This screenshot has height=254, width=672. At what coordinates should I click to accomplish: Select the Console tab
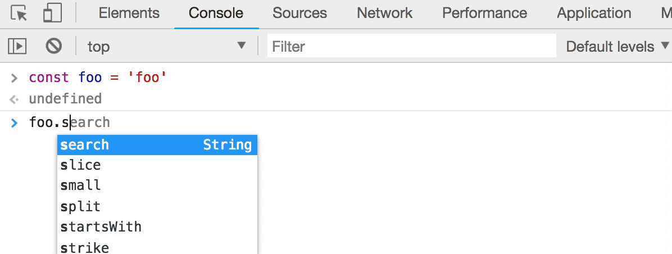pyautogui.click(x=216, y=13)
